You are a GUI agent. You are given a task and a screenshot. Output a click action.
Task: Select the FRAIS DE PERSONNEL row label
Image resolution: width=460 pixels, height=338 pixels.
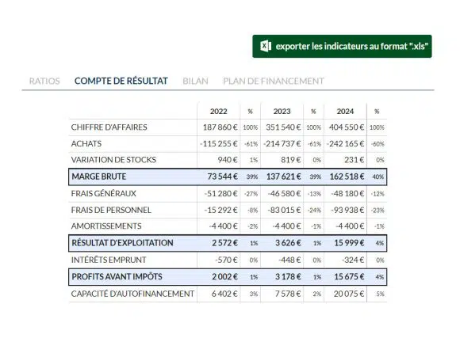tap(111, 210)
